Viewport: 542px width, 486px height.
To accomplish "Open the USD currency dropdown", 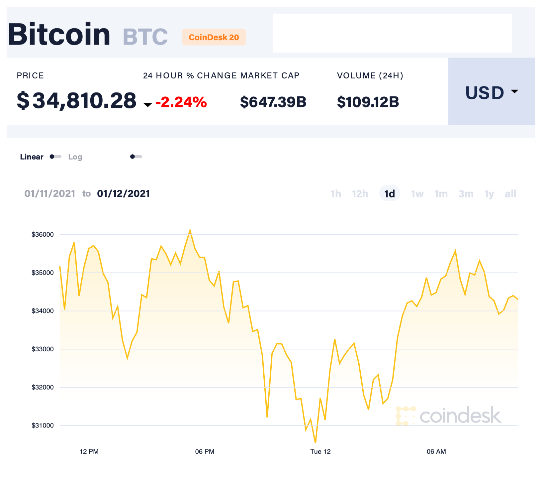I will [x=491, y=92].
